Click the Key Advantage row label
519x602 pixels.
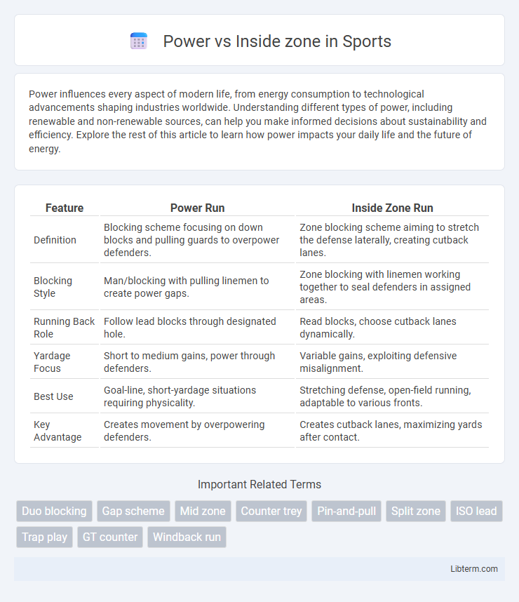point(58,431)
